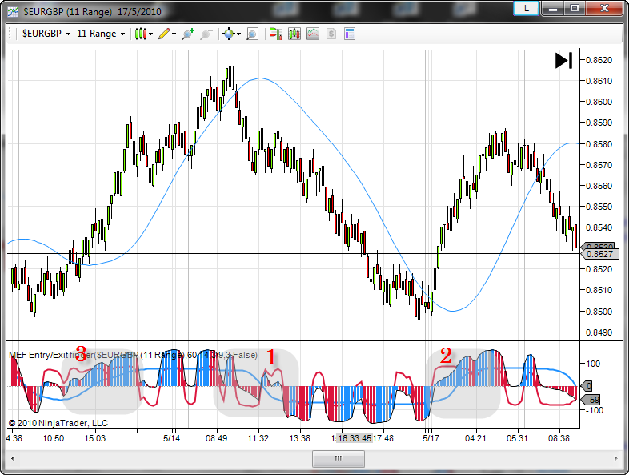The height and width of the screenshot is (475, 629).
Task: Click the MEF Entry/Exit finder indicator label
Action: (x=133, y=355)
